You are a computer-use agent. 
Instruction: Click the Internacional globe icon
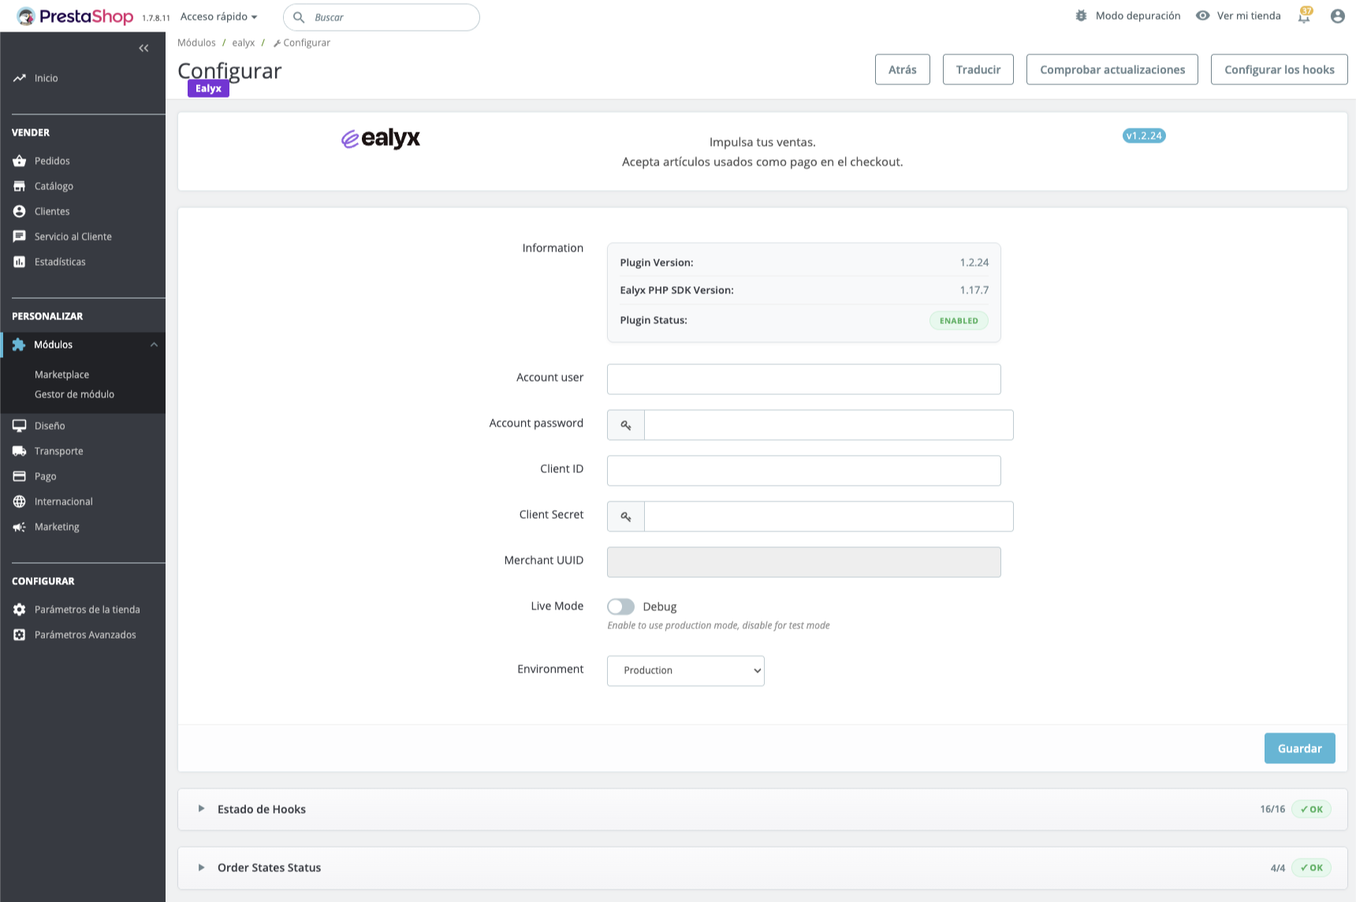point(20,501)
